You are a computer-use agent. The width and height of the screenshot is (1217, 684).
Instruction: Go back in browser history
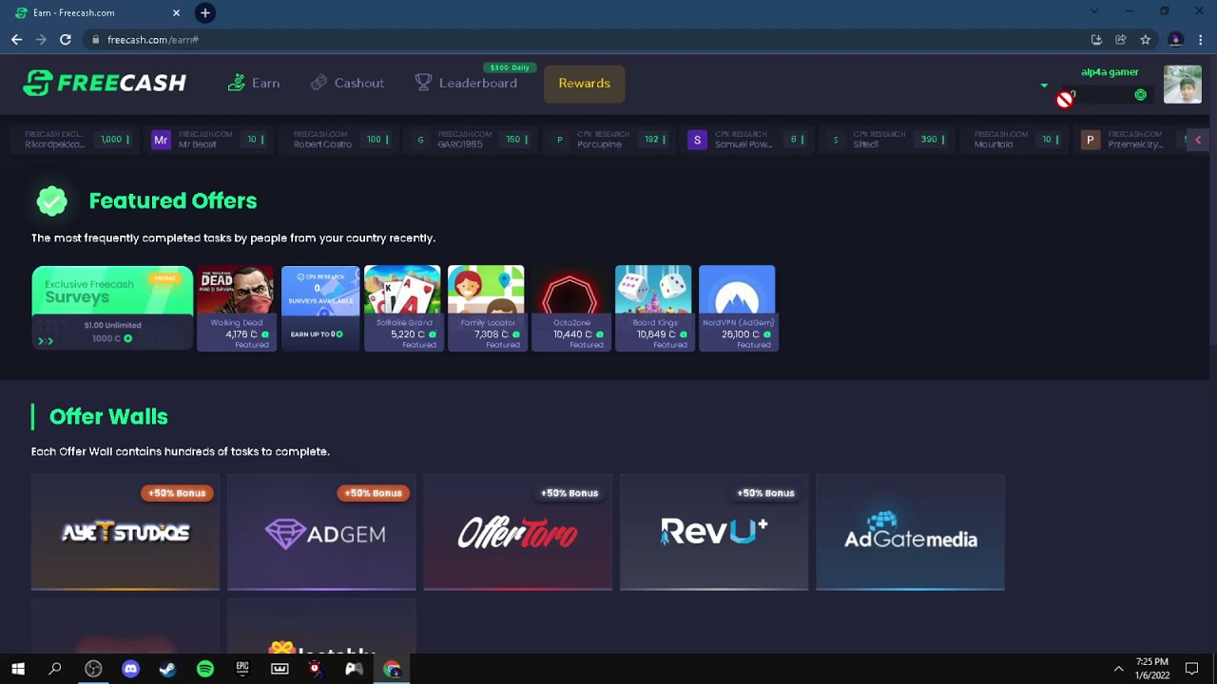click(x=16, y=40)
